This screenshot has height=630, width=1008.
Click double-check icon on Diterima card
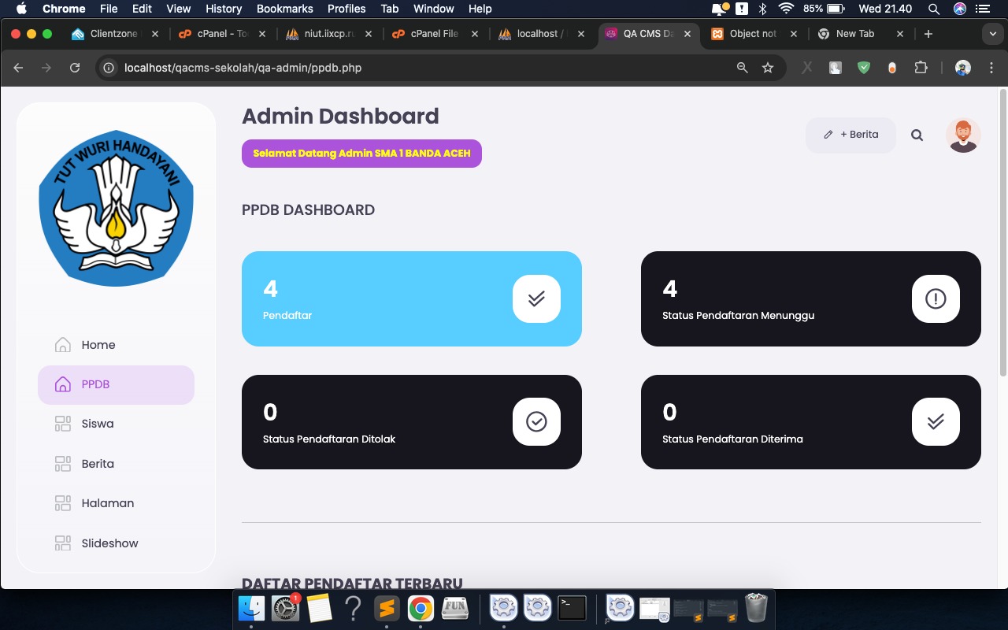tap(936, 422)
